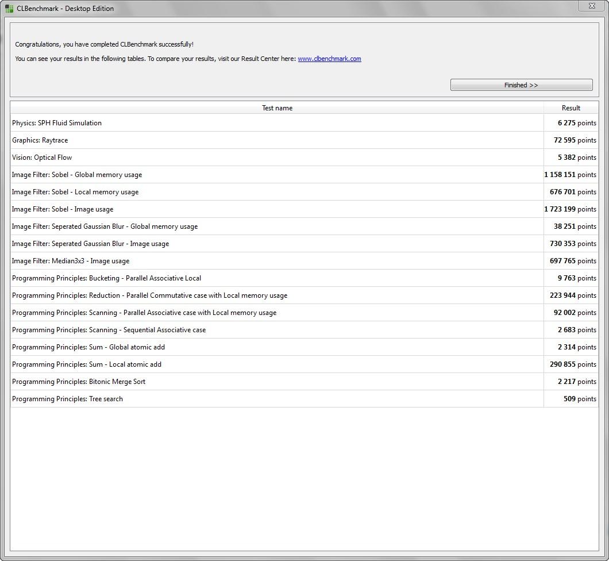The width and height of the screenshot is (609, 561).
Task: Click the CLBenchmark app icon in title bar
Action: pos(9,9)
